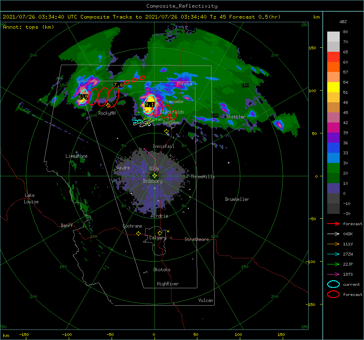This screenshot has width=364, height=340.
Task: Click the red 60-65 dBZ swatch
Action: coord(333,57)
